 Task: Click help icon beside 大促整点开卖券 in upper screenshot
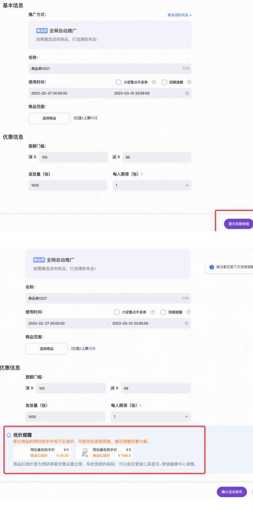click(154, 82)
